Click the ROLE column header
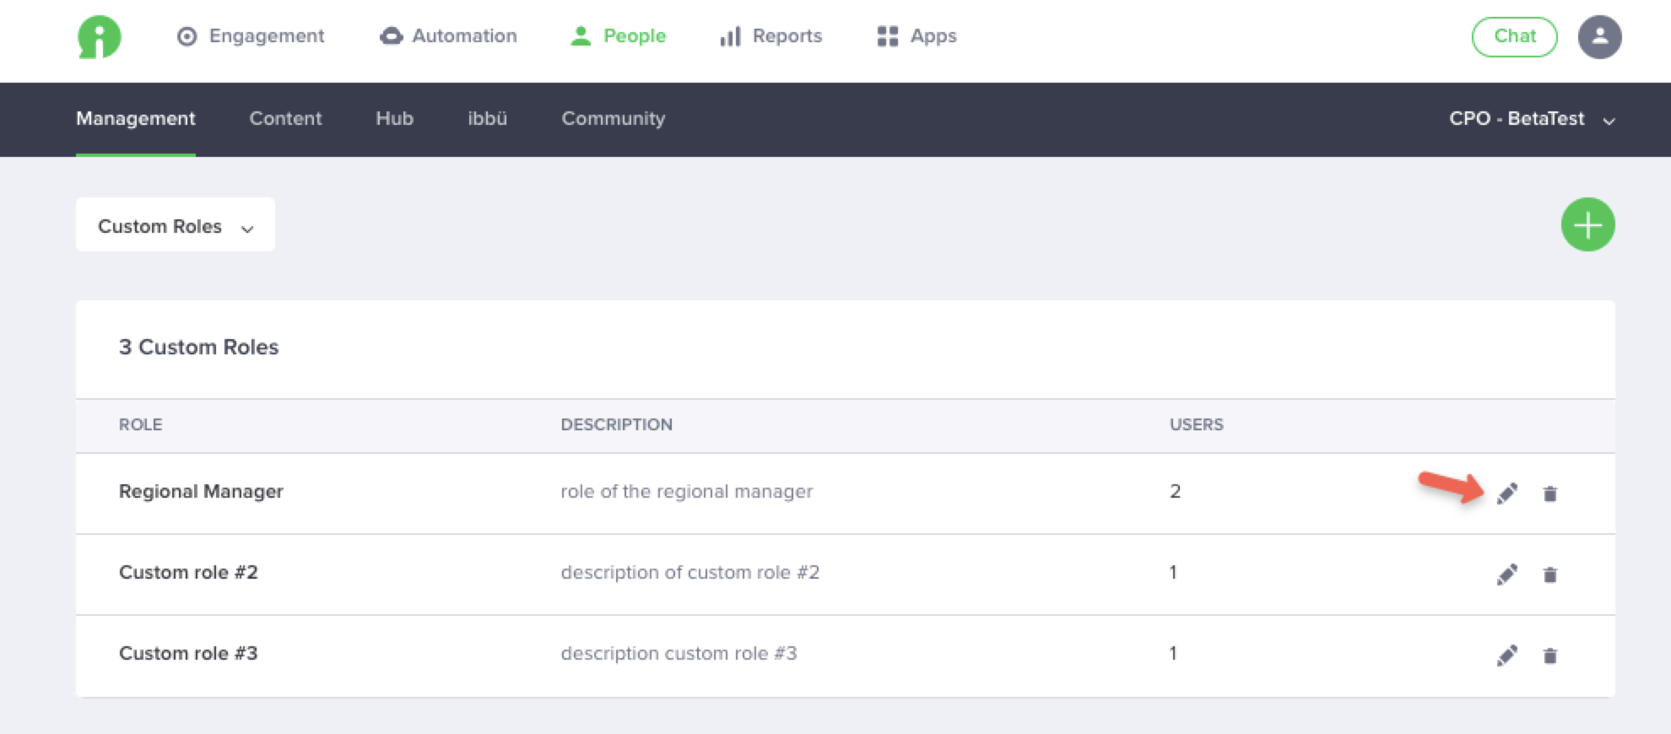The width and height of the screenshot is (1671, 734). [140, 424]
